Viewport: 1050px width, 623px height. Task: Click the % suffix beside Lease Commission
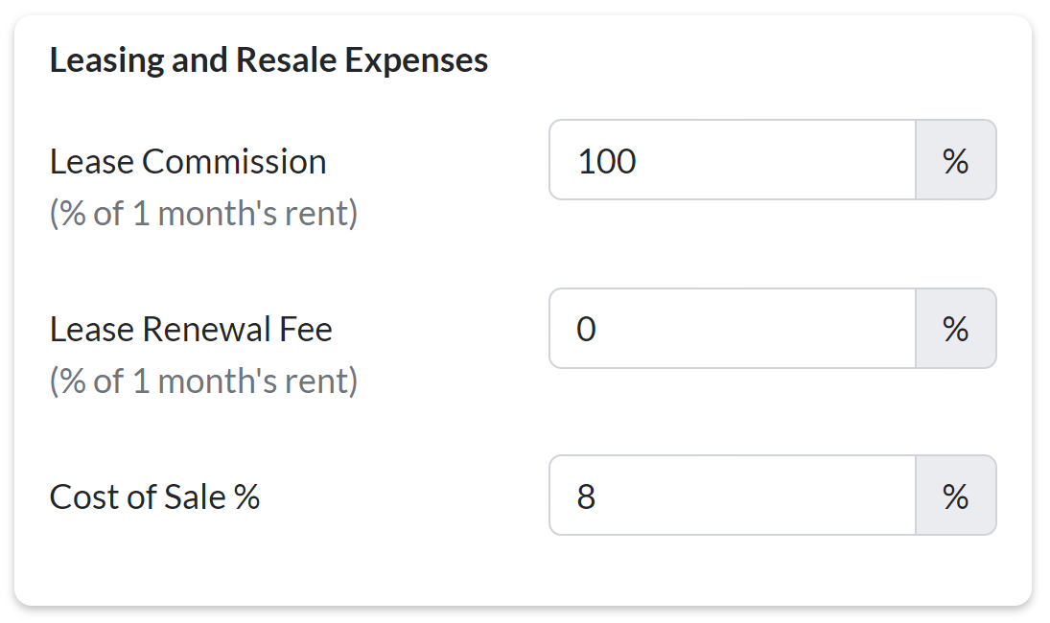click(955, 160)
